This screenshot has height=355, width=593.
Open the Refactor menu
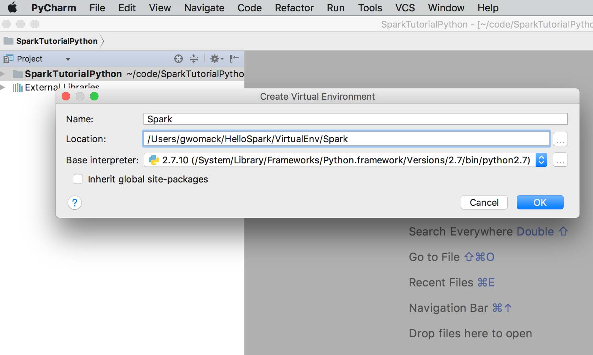coord(294,8)
